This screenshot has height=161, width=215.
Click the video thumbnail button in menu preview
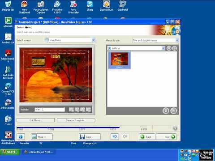(39, 62)
